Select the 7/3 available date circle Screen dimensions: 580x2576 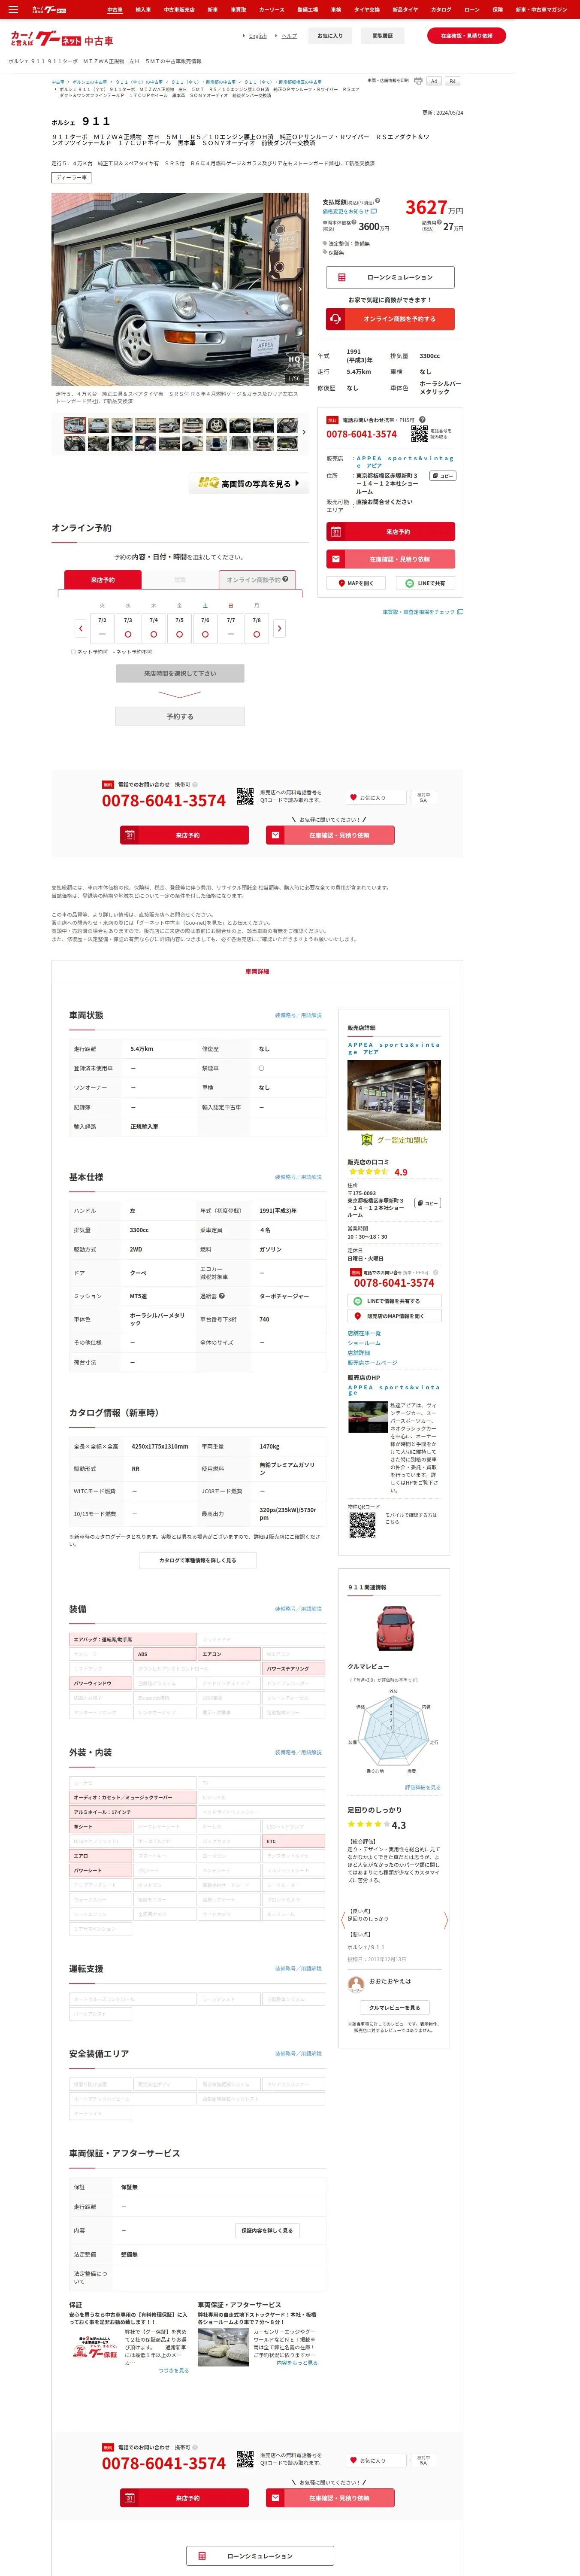[128, 634]
